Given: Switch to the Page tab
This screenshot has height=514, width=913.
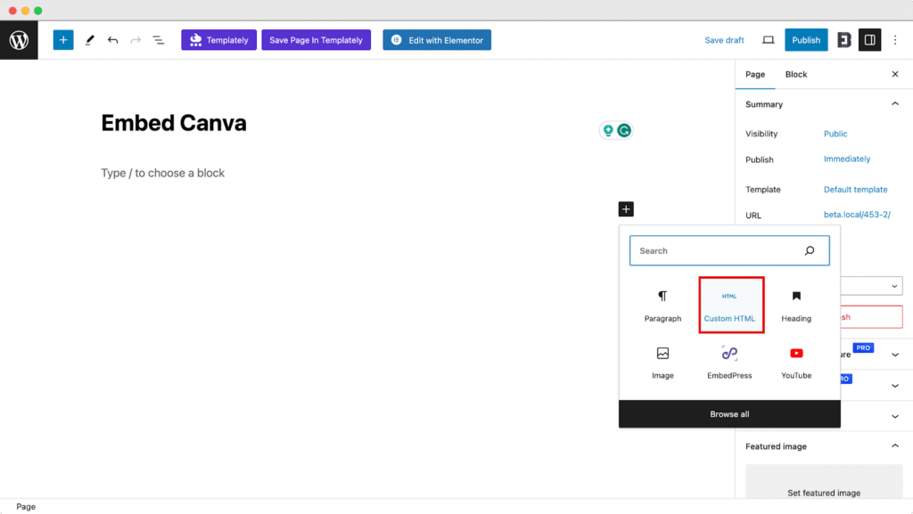Looking at the screenshot, I should [755, 75].
